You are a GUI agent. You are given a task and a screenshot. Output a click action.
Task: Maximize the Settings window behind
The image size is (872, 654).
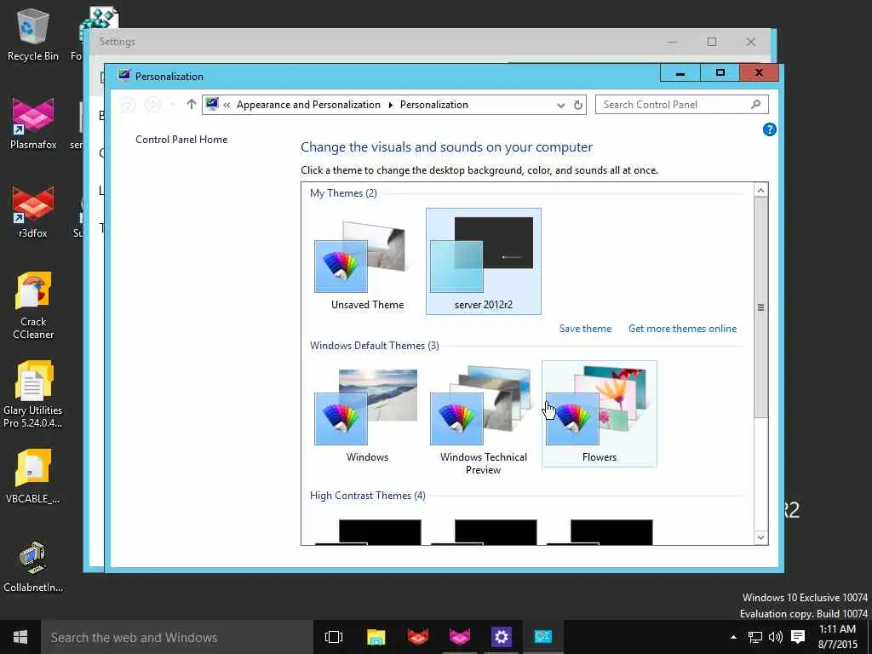[712, 42]
